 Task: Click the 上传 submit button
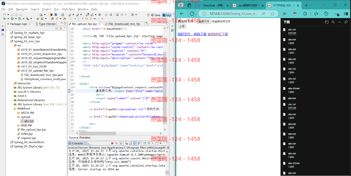point(182,26)
